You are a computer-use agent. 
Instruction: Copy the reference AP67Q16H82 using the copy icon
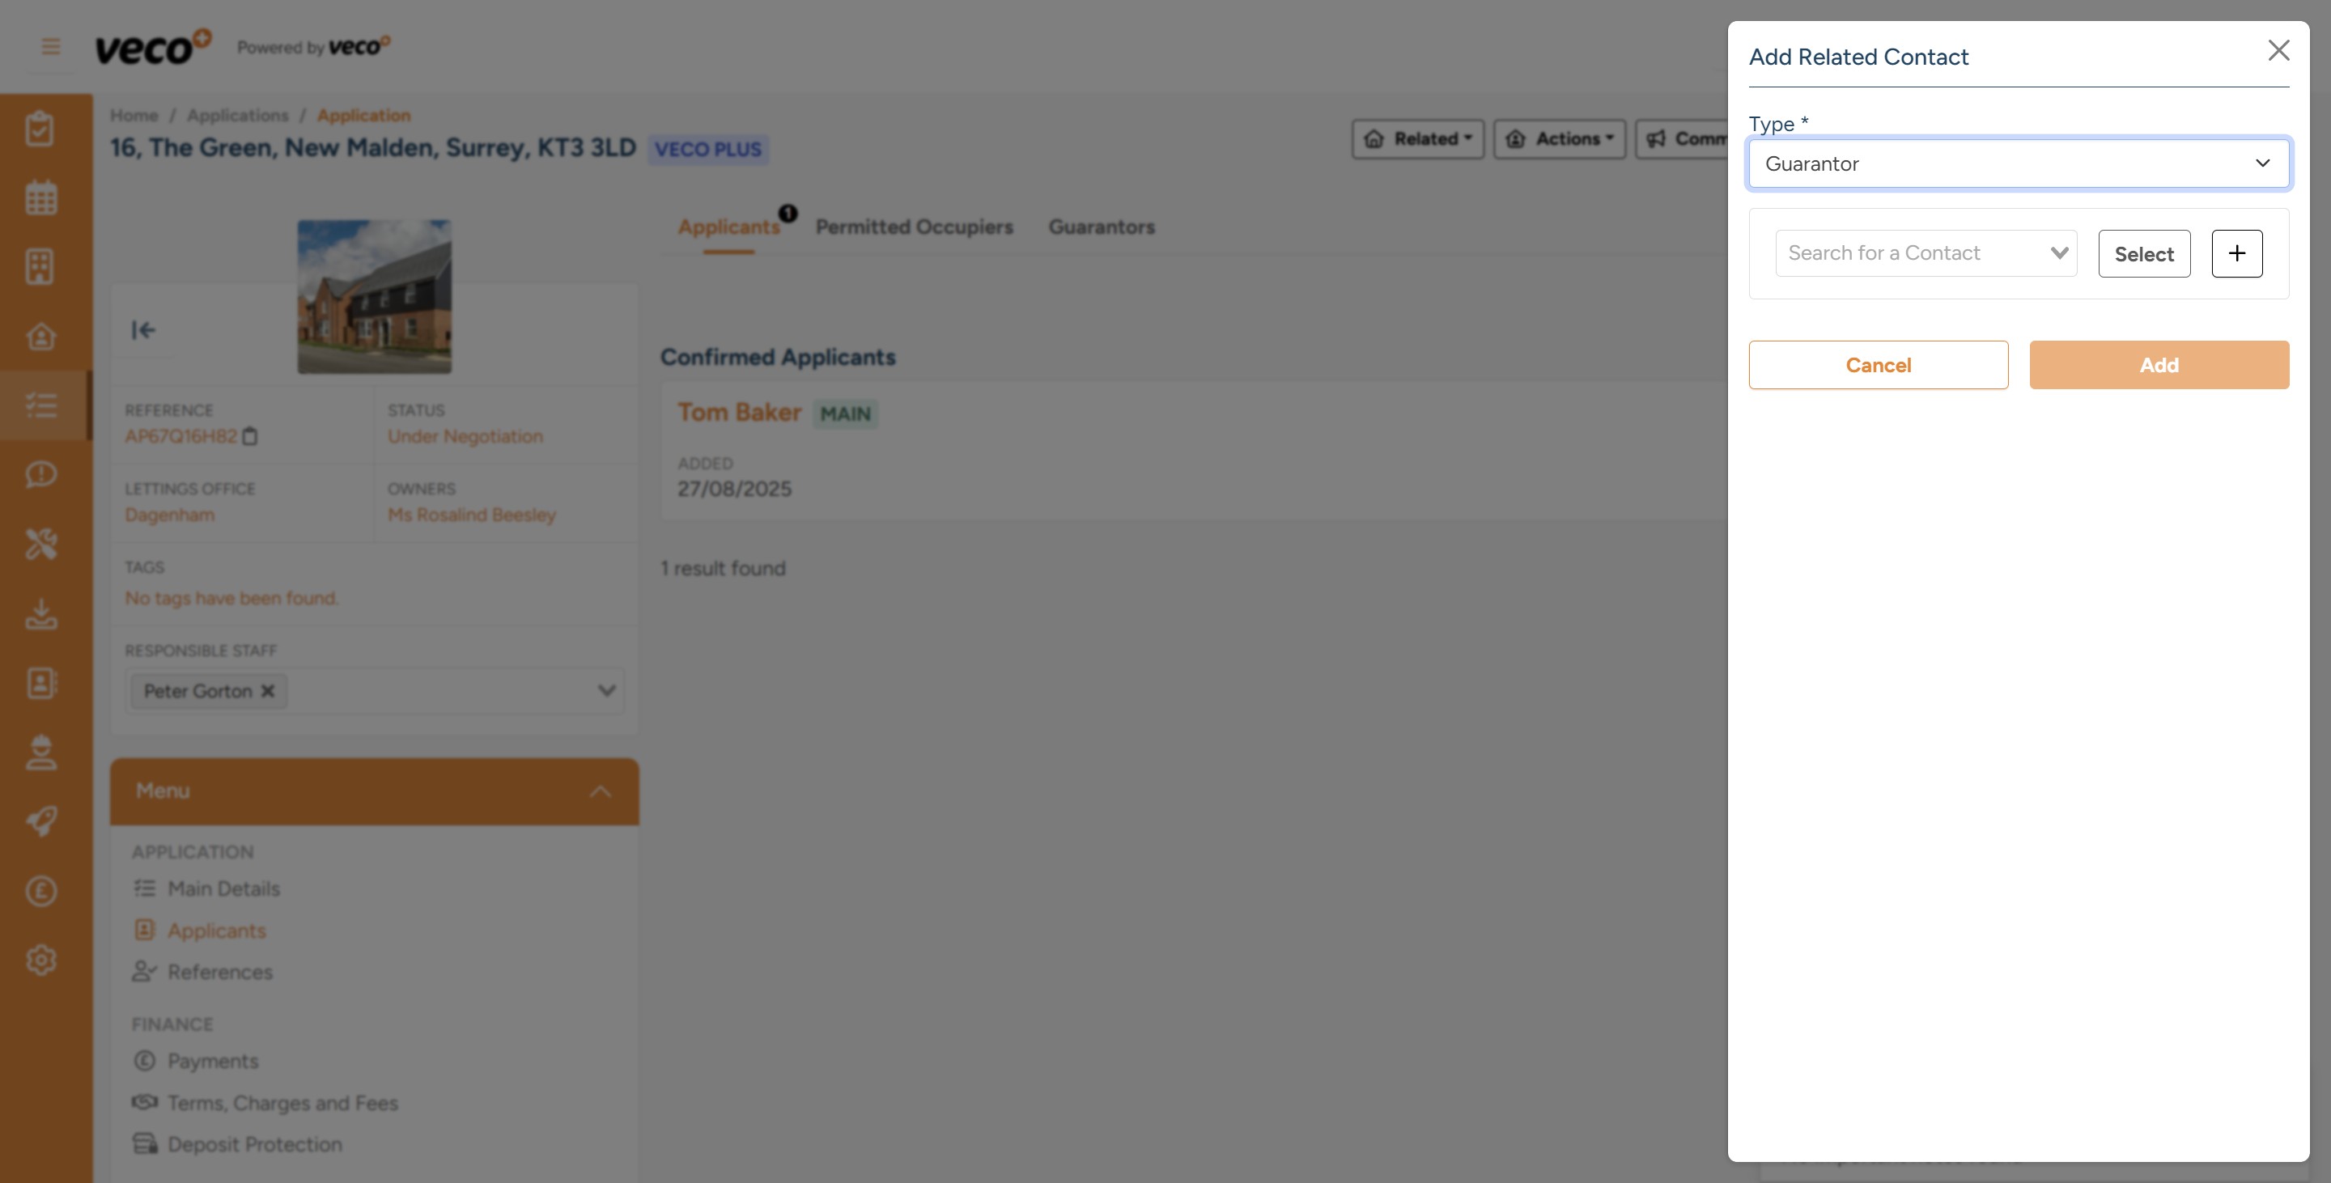point(251,437)
